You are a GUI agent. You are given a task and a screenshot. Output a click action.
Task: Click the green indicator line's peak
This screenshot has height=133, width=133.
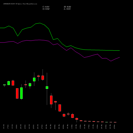click(40, 23)
